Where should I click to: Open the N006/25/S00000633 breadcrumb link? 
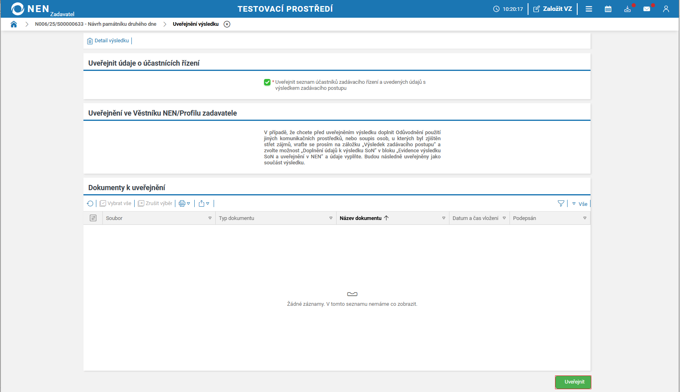96,24
